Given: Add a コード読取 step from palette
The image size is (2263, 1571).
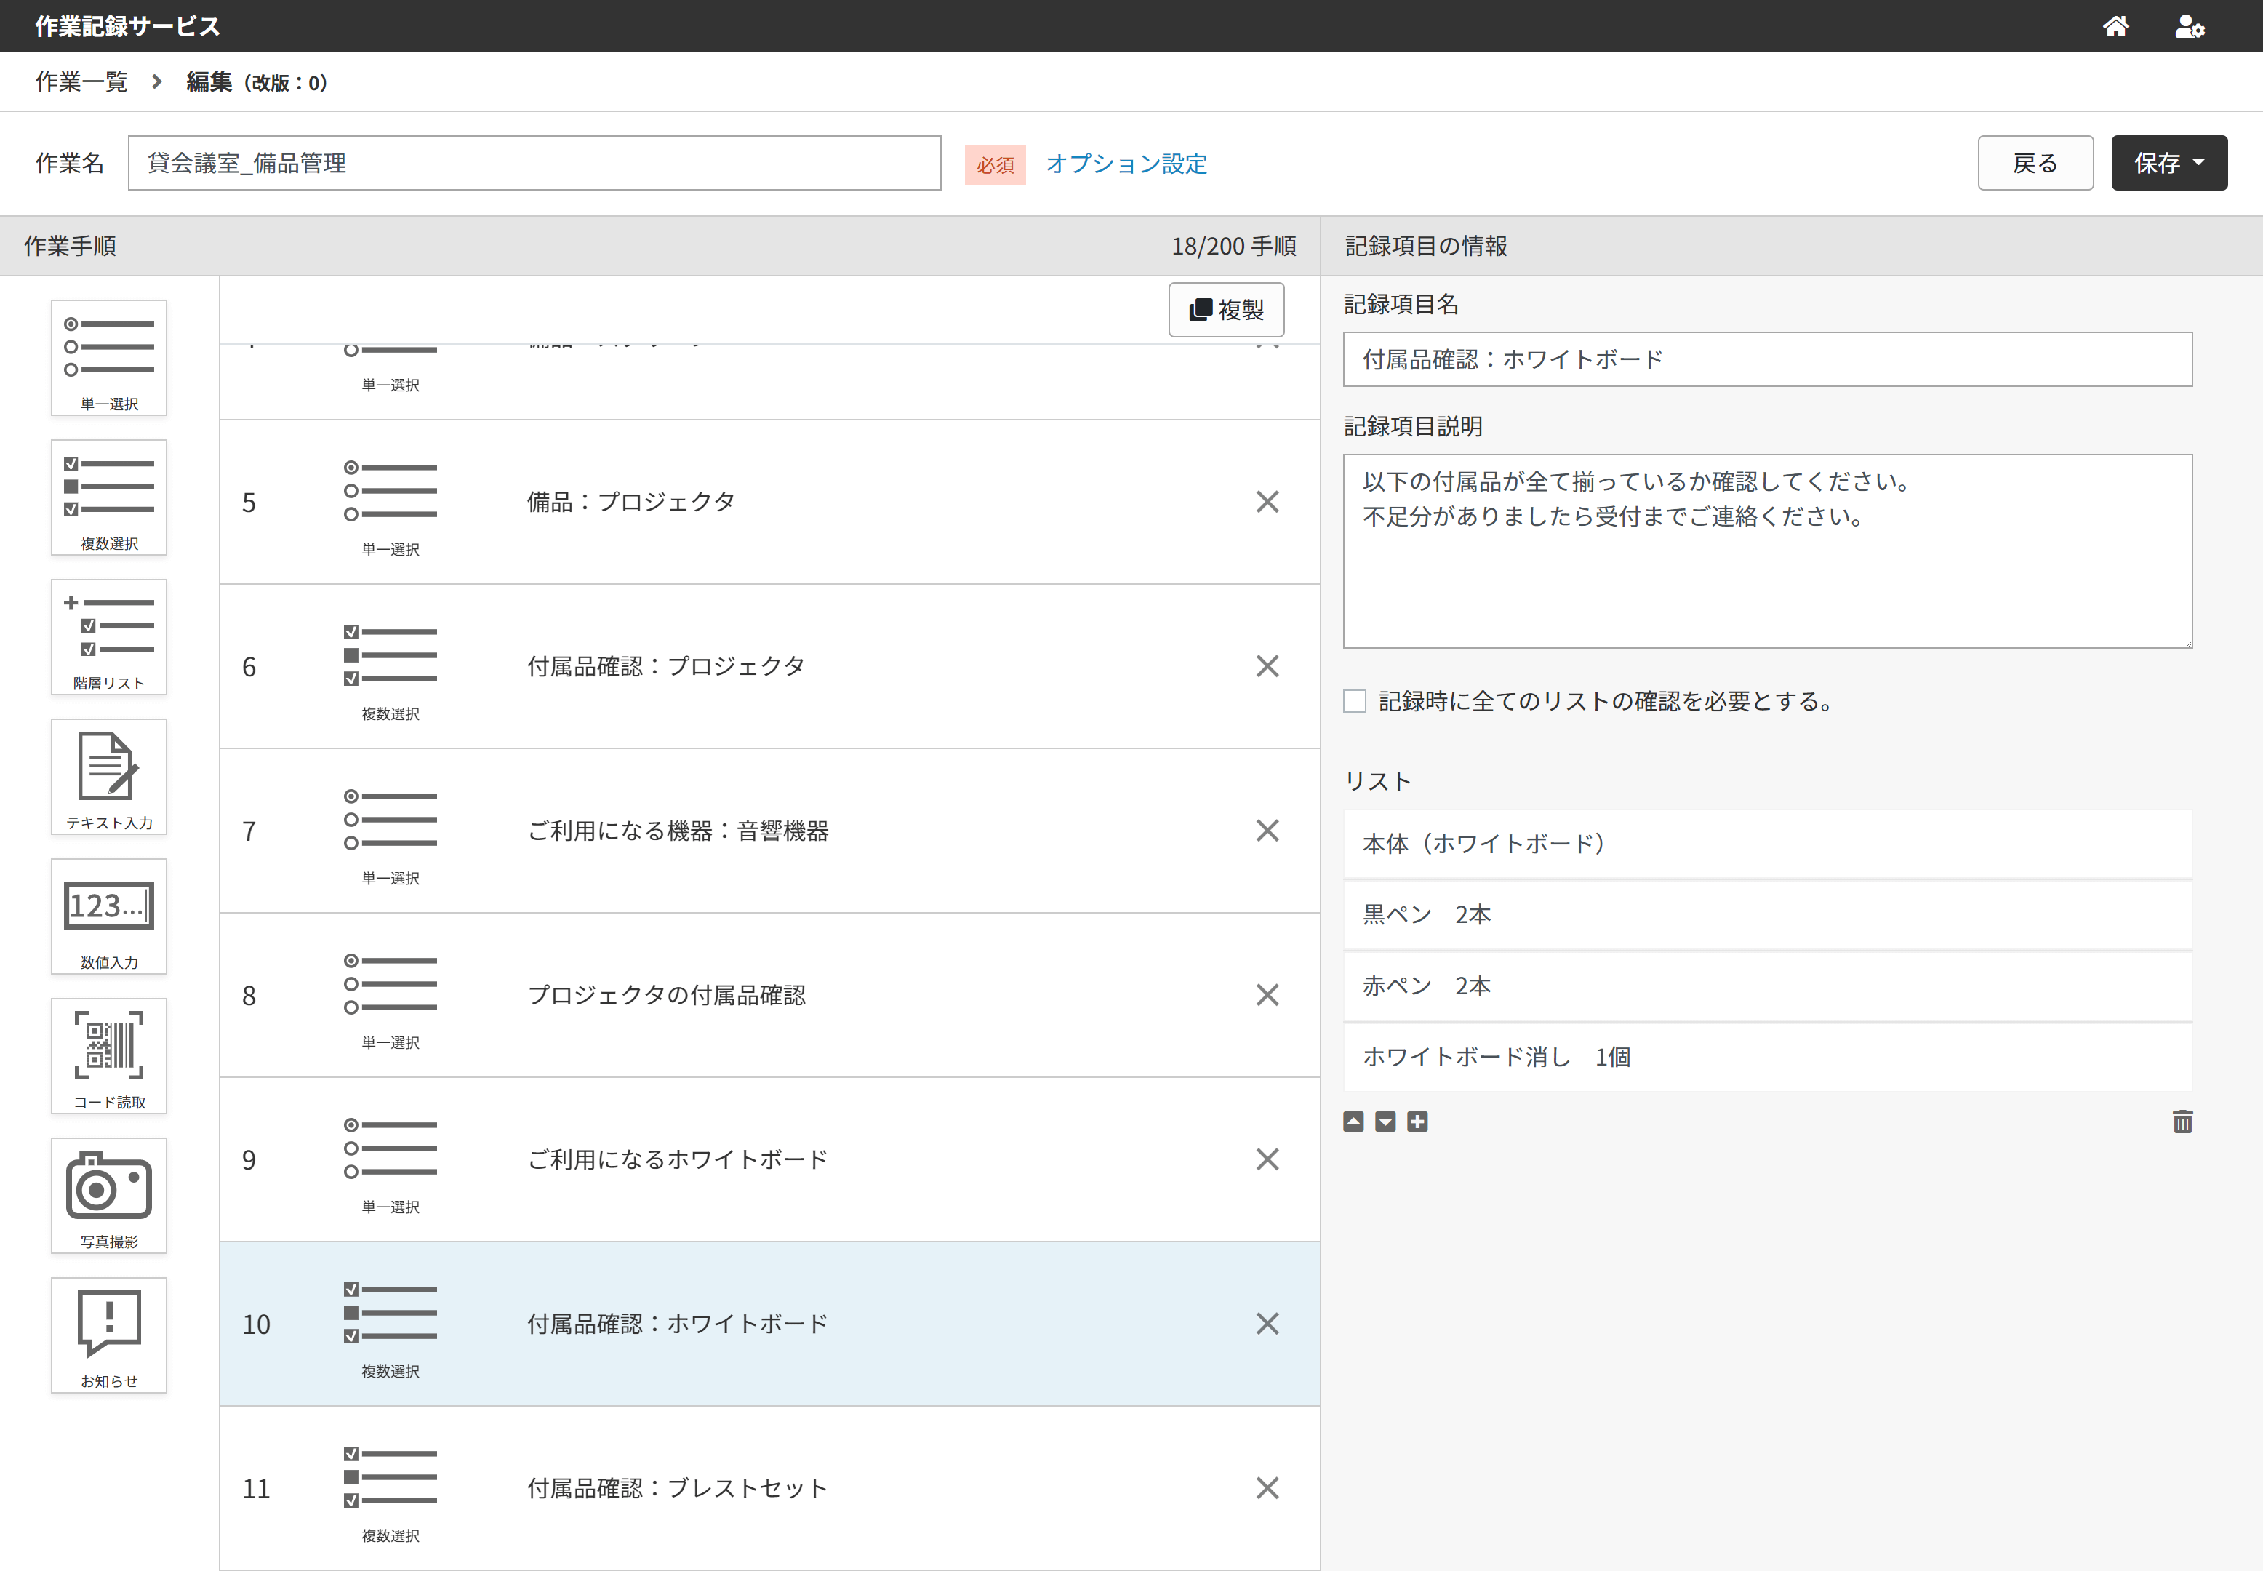Looking at the screenshot, I should click(x=109, y=1058).
